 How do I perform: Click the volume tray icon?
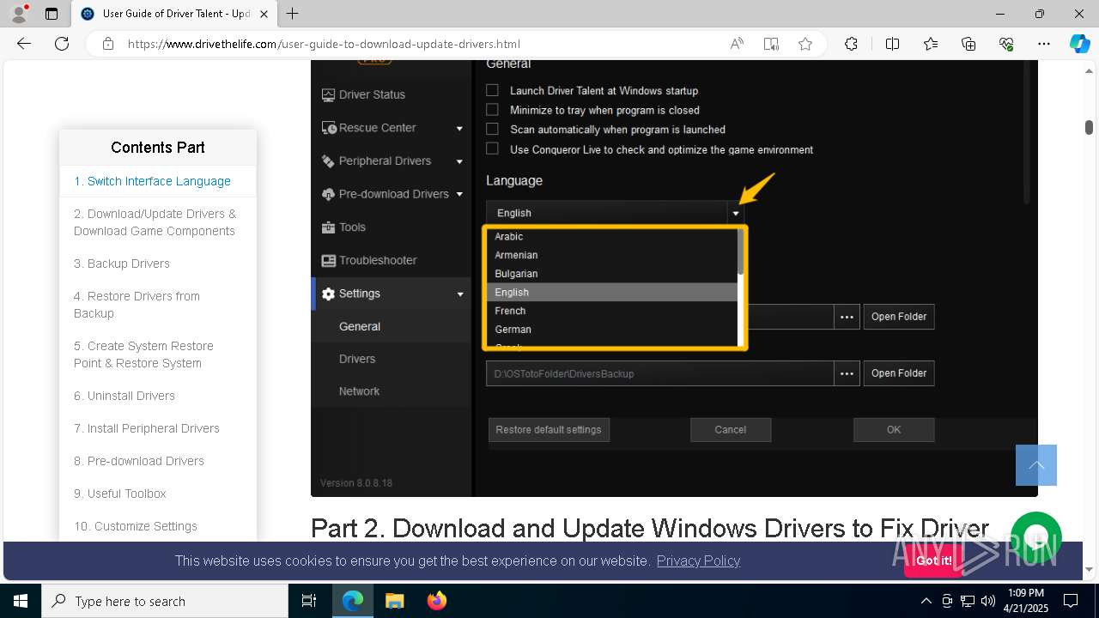coord(987,601)
